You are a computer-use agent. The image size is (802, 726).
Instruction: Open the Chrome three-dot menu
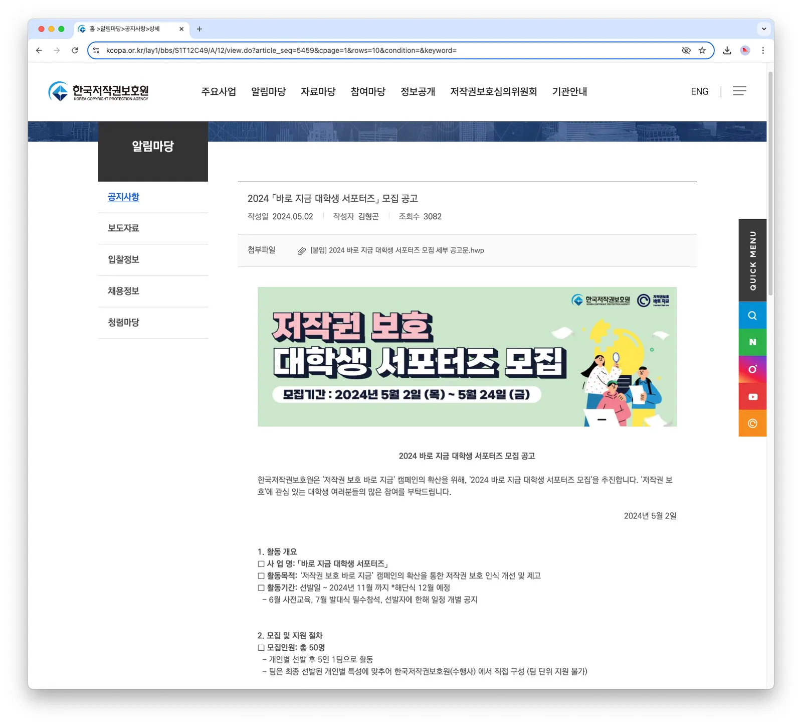coord(763,50)
